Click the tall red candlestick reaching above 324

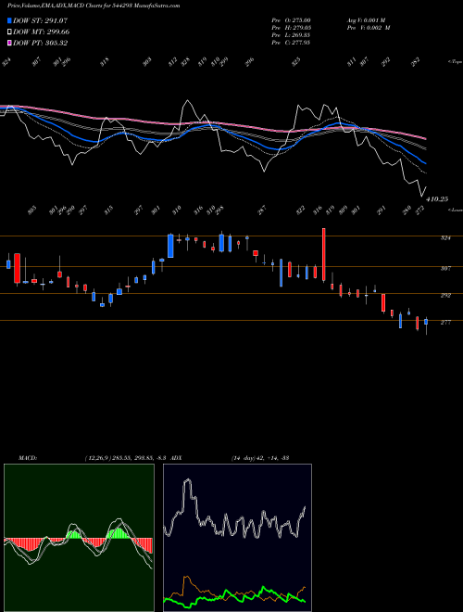(x=323, y=254)
